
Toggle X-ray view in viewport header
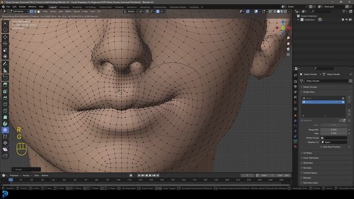coord(270,11)
